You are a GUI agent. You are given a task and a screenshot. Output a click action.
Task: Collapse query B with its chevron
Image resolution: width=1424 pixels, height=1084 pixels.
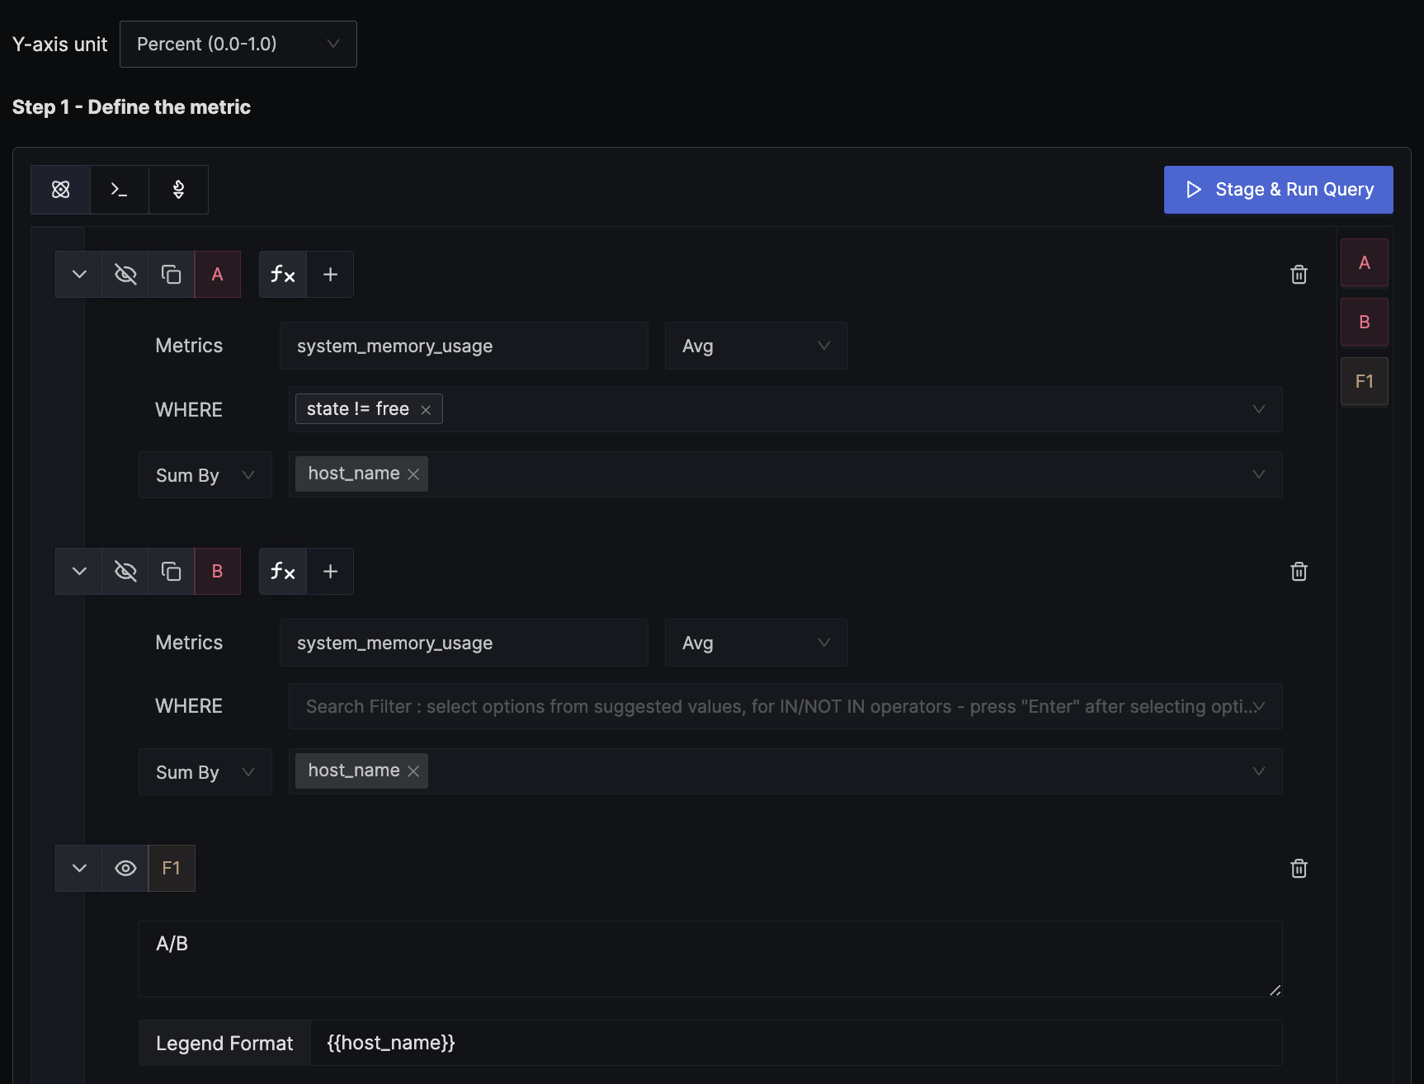pos(79,572)
